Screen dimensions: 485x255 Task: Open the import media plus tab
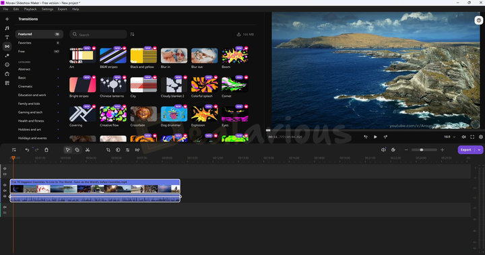(x=7, y=19)
